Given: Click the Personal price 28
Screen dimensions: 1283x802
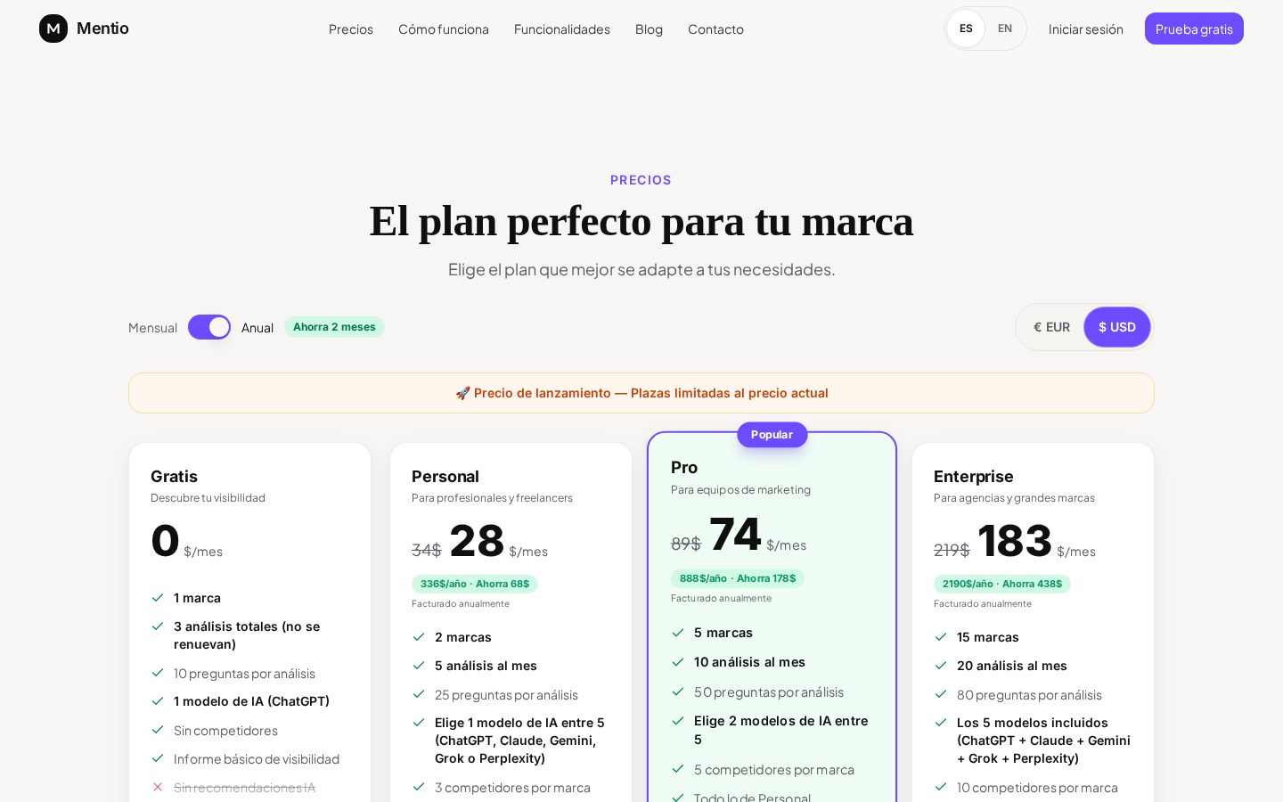Looking at the screenshot, I should pos(477,541).
